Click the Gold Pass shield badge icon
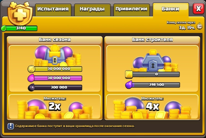 [x=20, y=14]
